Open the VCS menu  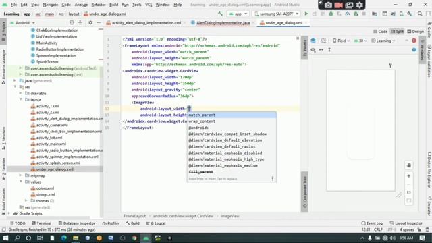point(148,5)
